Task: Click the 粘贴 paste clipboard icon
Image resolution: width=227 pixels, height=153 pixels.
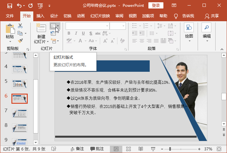Action: [x=10, y=29]
